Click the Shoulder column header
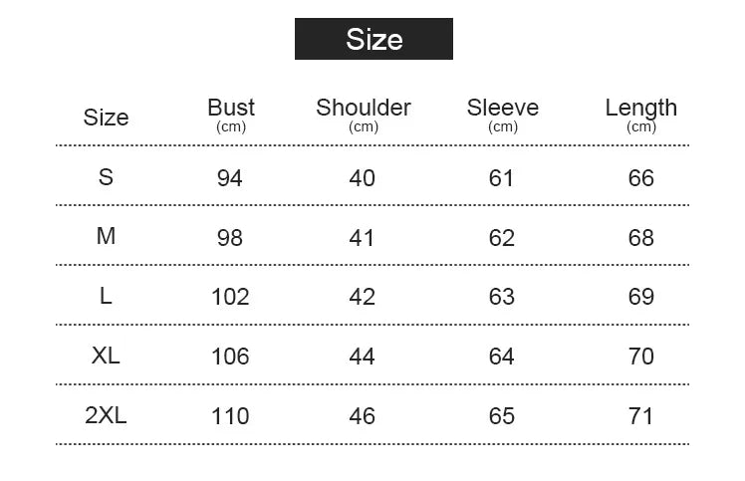The image size is (745, 481). (364, 109)
